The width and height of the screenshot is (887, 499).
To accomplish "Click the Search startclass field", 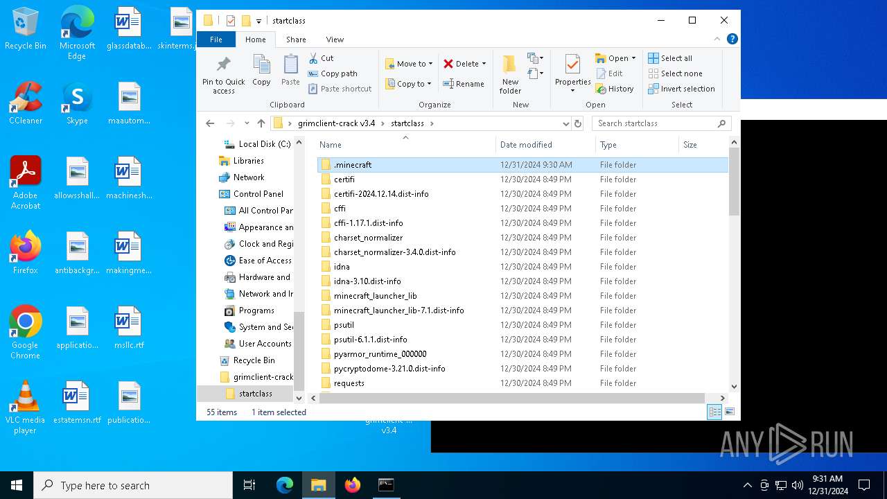I will [661, 123].
